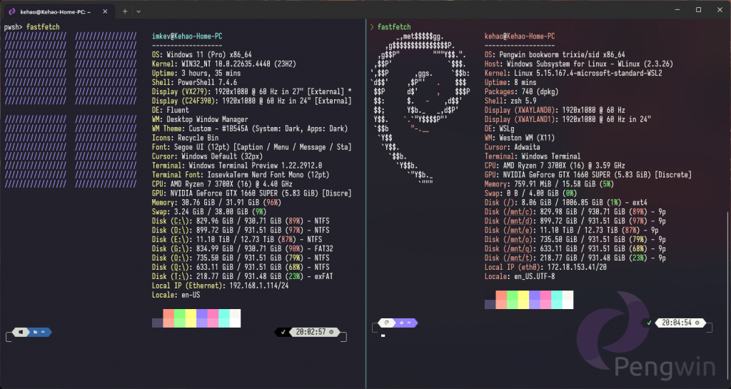Viewport: 731px width, 389px height.
Task: Click the yellow swatch in left pane palette
Action: point(191,318)
